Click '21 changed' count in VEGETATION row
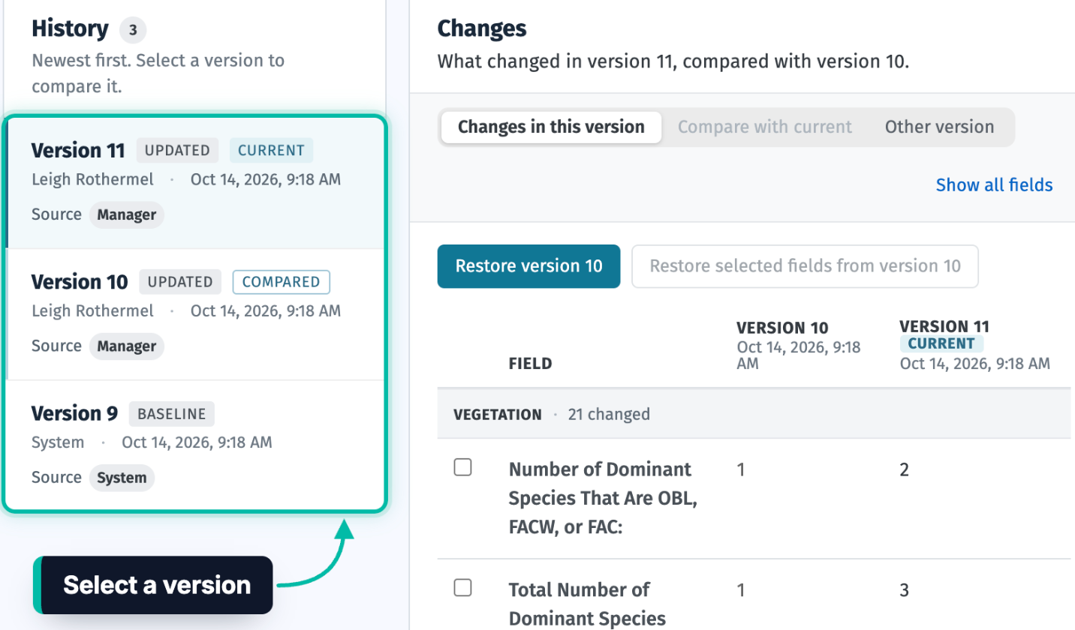 [609, 414]
